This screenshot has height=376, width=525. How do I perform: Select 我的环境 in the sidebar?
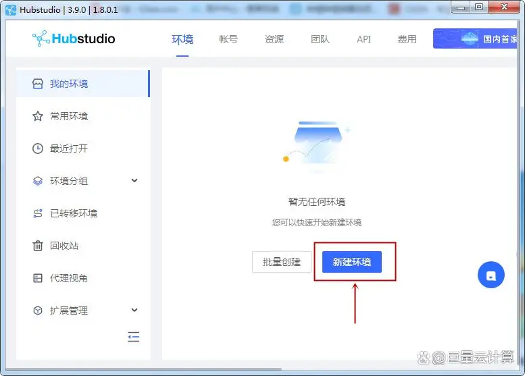82,84
